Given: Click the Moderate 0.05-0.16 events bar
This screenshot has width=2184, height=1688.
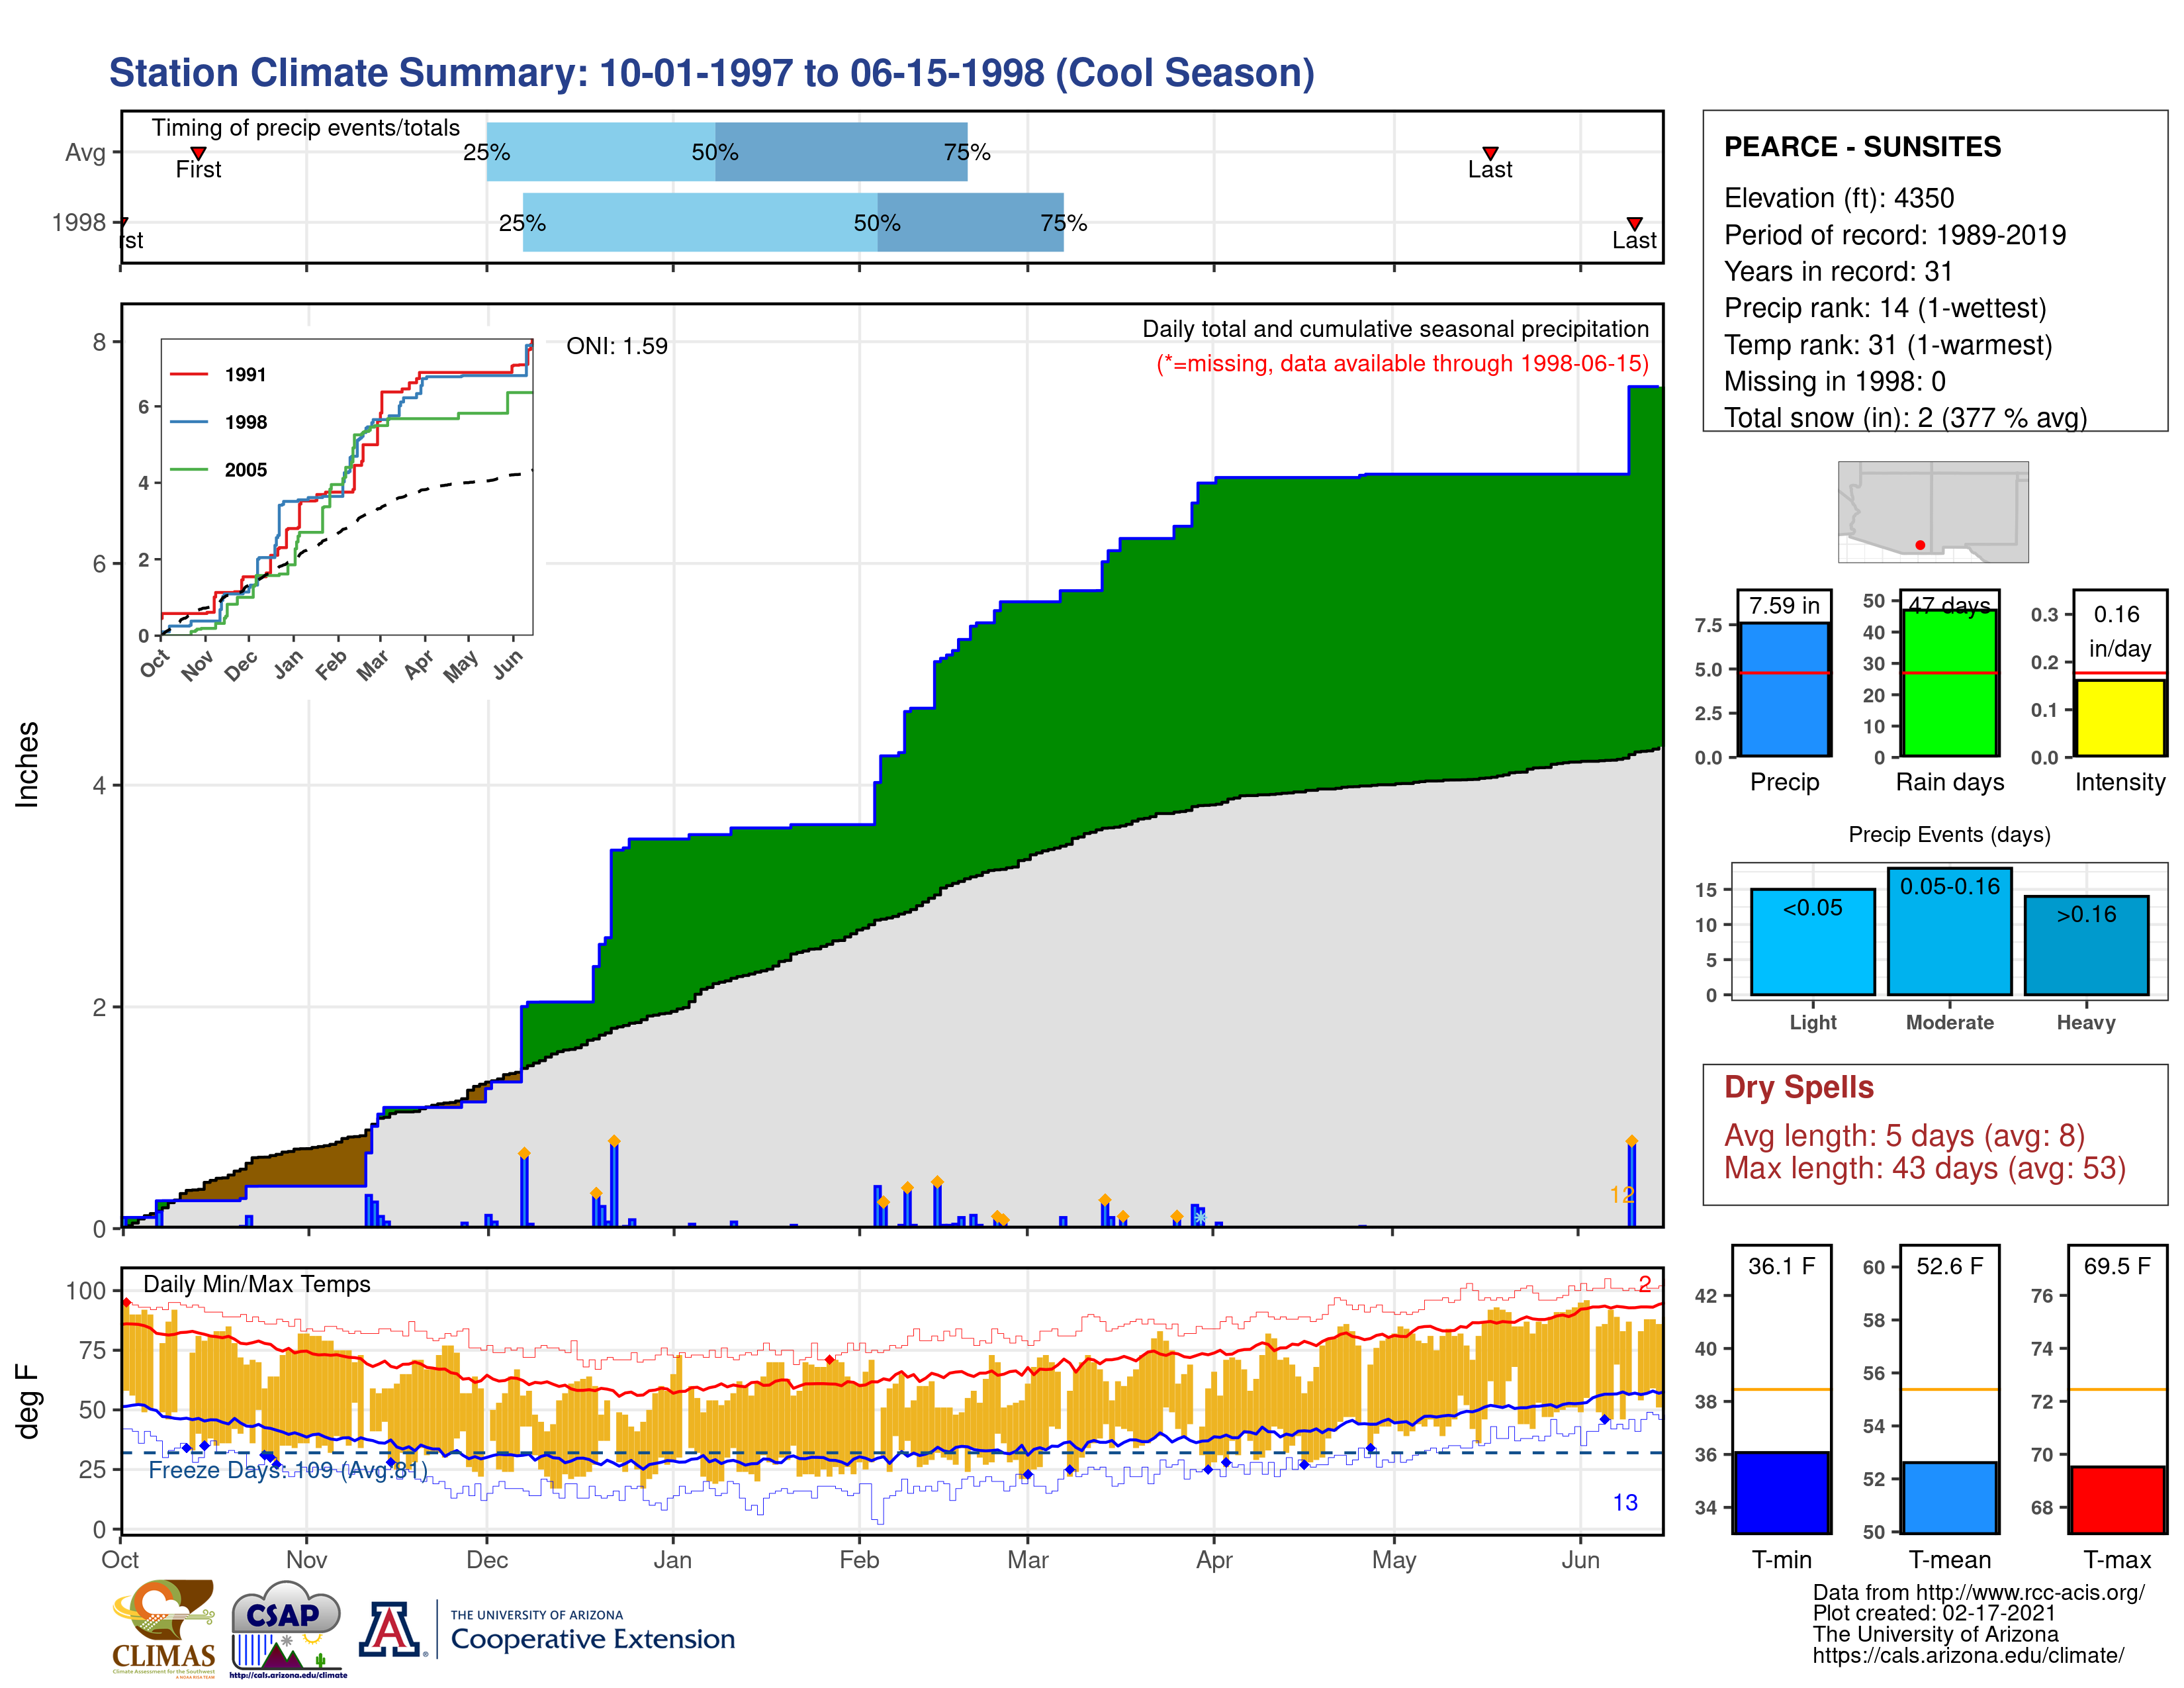Looking at the screenshot, I should click(x=1949, y=931).
